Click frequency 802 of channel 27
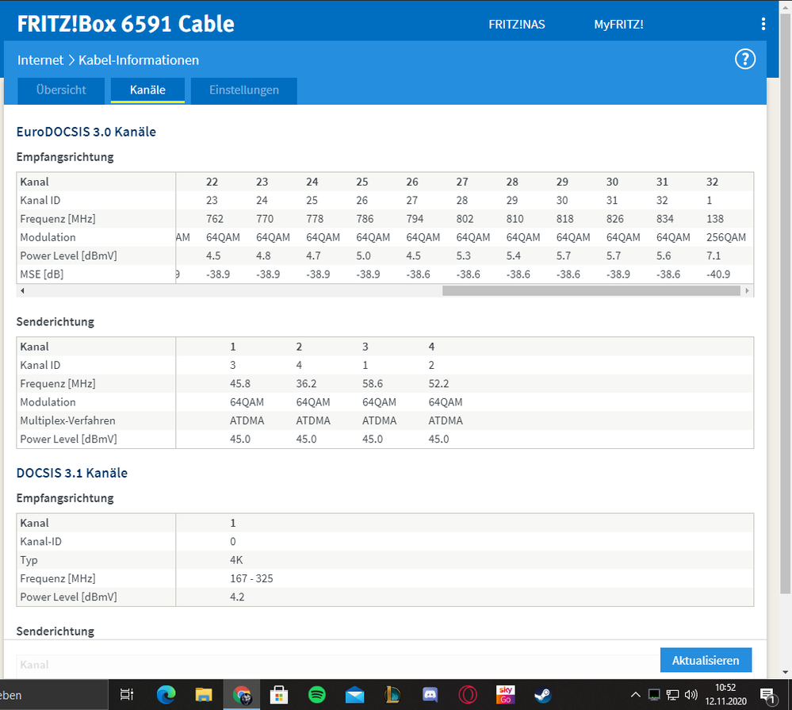The height and width of the screenshot is (710, 792). 465,219
